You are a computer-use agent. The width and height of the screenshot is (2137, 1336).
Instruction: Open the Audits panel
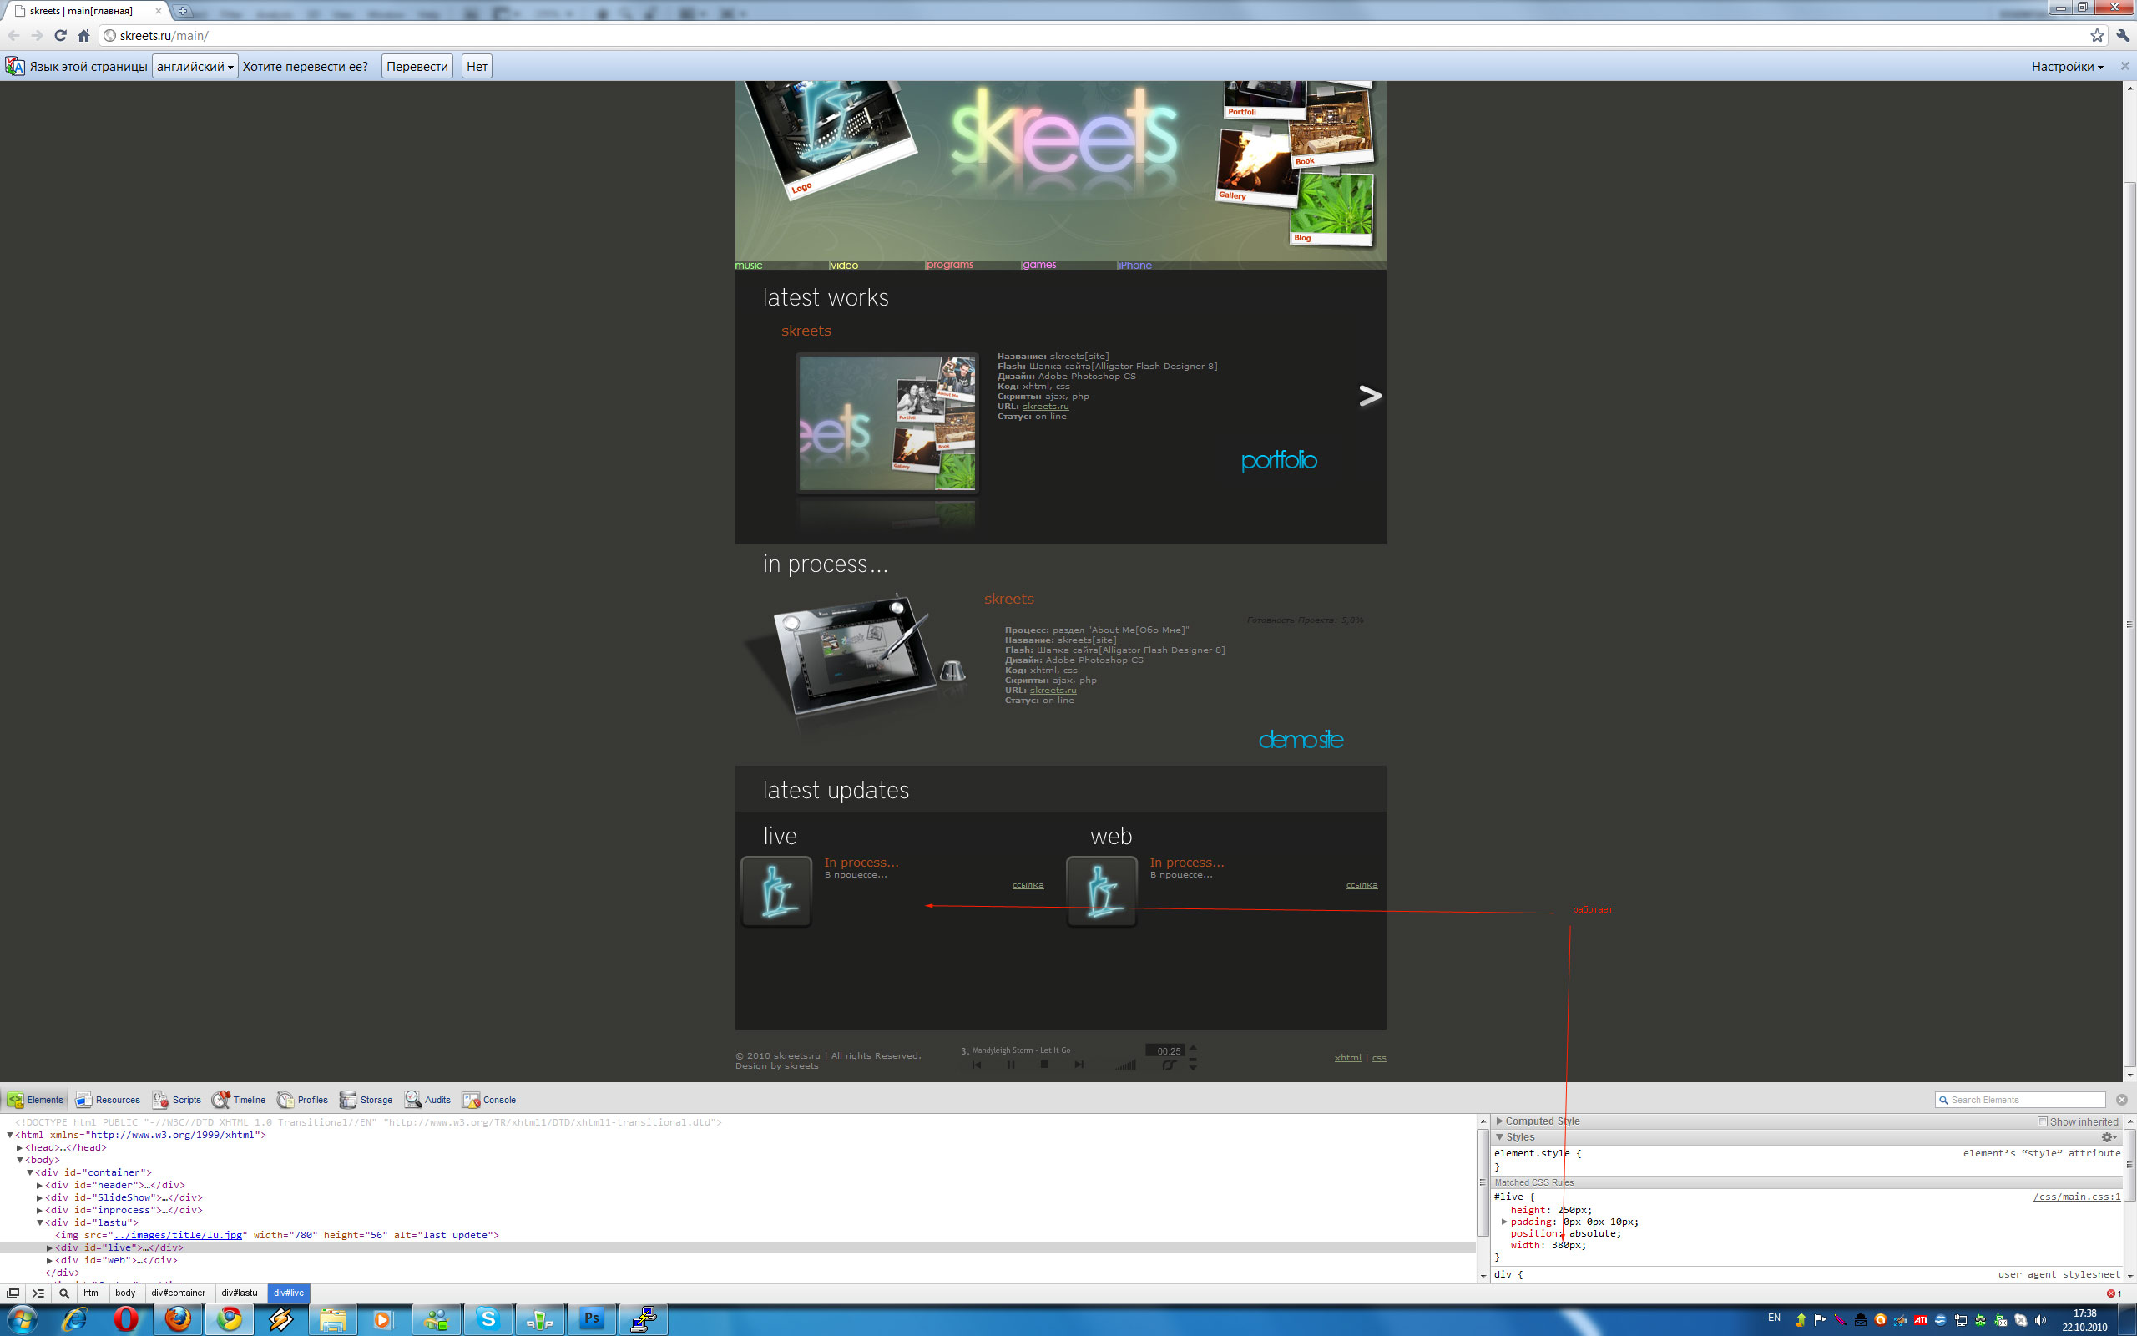(x=427, y=1099)
